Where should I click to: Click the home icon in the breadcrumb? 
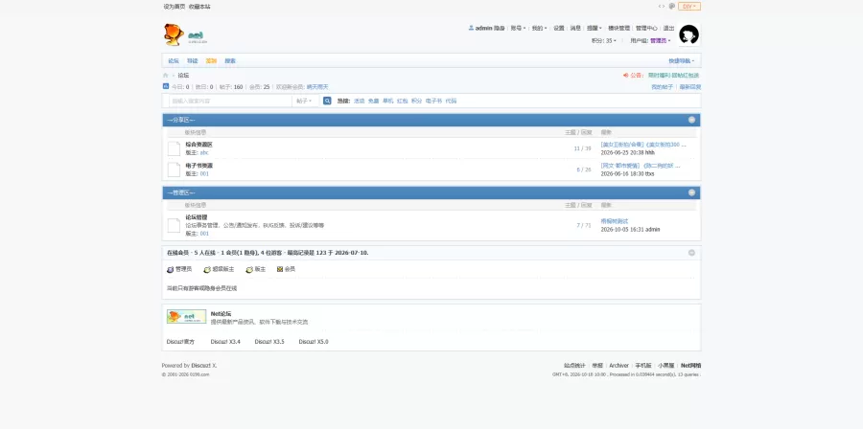coord(165,76)
